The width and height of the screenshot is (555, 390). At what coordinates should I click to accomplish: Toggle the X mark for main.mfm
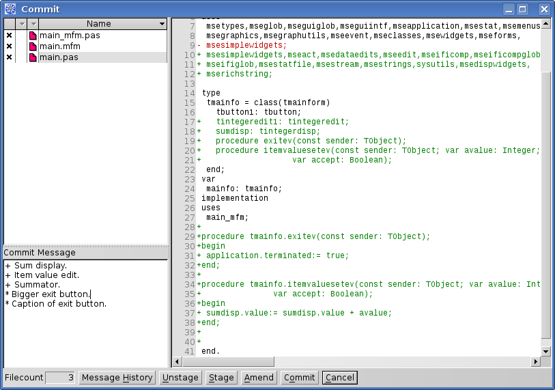(x=9, y=46)
